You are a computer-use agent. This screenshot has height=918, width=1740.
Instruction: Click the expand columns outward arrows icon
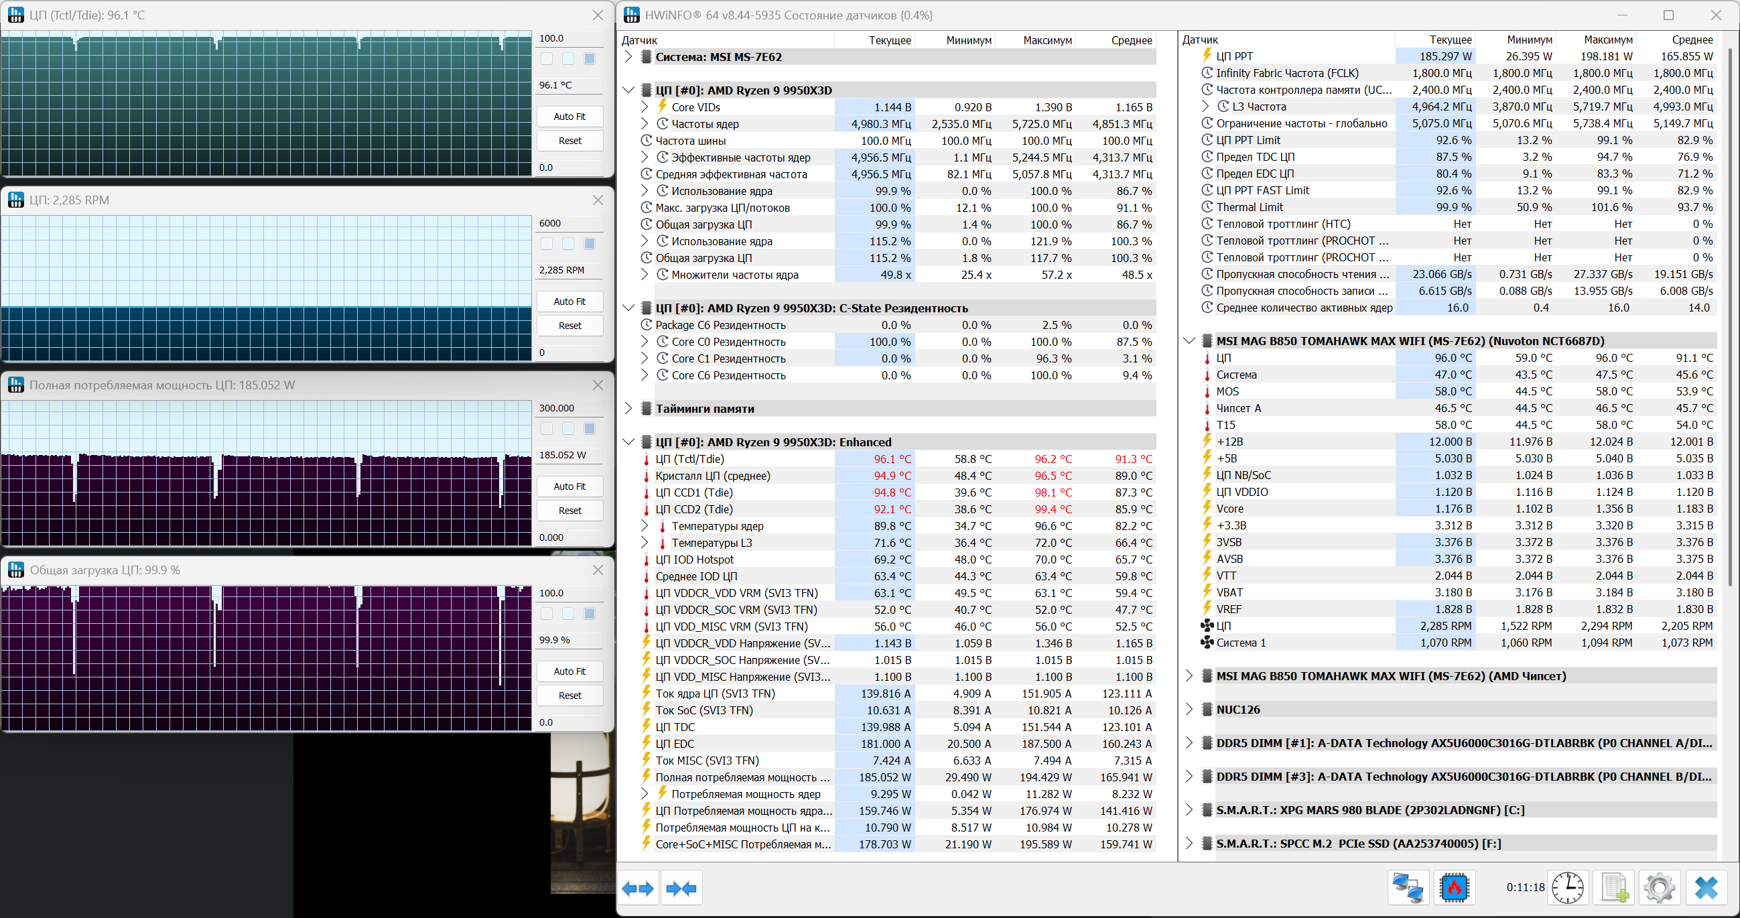pos(637,889)
